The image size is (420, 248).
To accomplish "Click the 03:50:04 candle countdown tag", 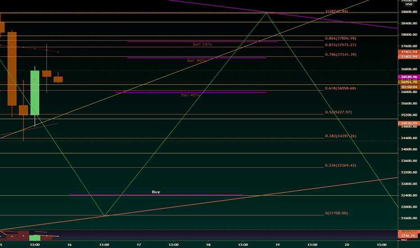I will point(409,87).
